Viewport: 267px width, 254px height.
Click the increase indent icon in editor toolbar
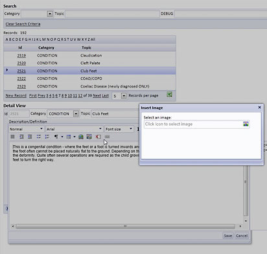(x=21, y=137)
